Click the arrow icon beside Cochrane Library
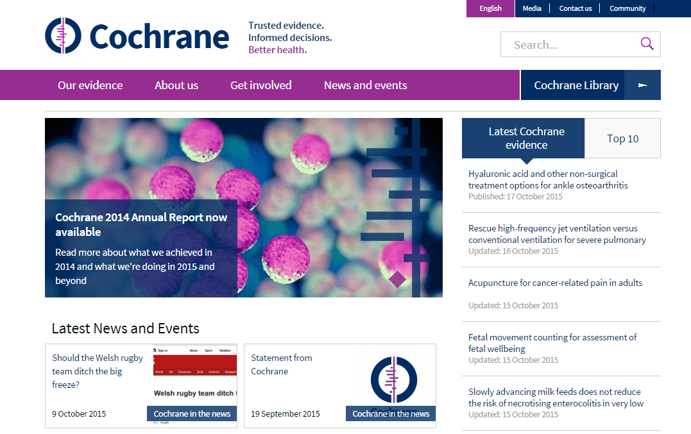 tap(642, 85)
